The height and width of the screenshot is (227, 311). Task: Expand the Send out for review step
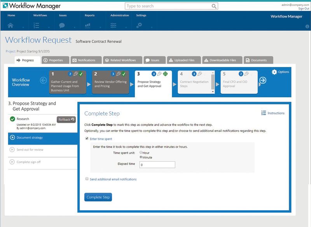30,150
